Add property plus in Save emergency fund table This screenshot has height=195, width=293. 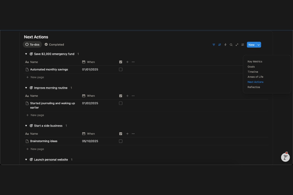[127, 62]
